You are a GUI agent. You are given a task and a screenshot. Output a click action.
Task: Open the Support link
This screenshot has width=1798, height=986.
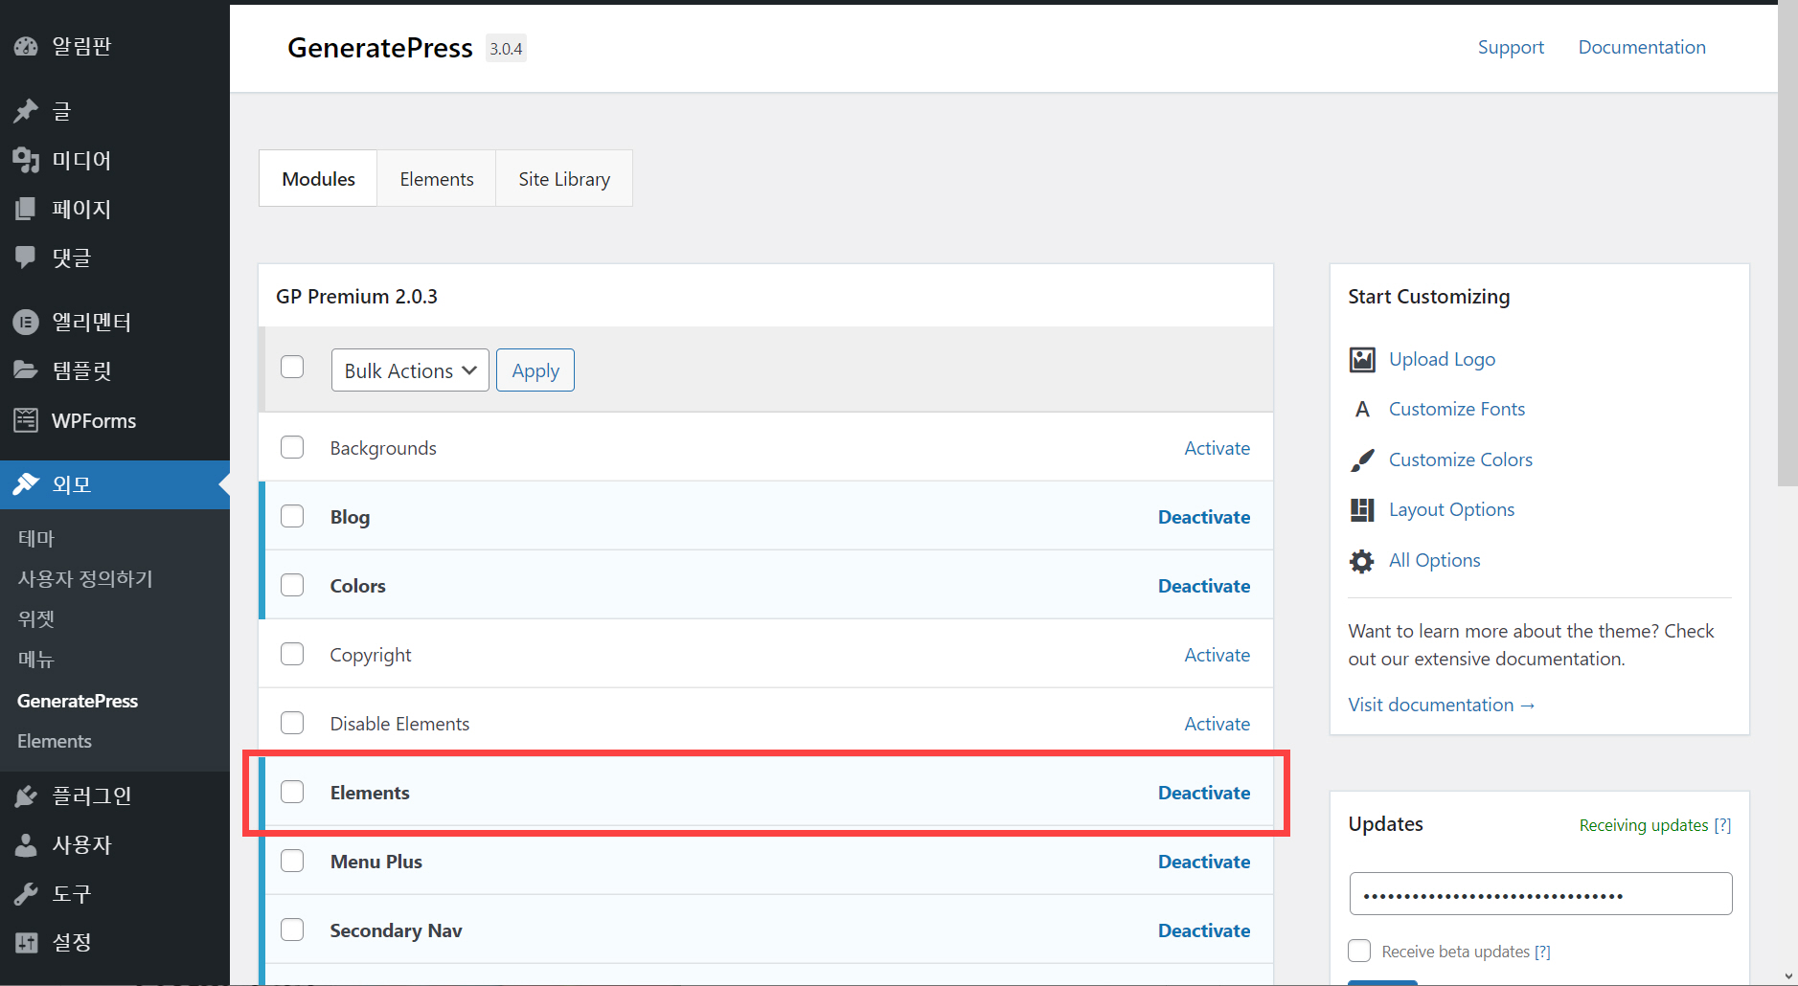[1511, 47]
